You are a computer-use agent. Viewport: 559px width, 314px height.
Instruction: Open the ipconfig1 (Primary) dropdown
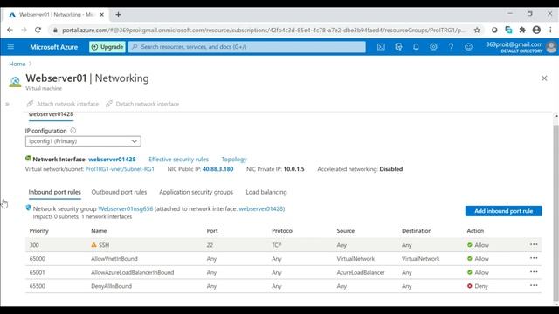(x=83, y=141)
